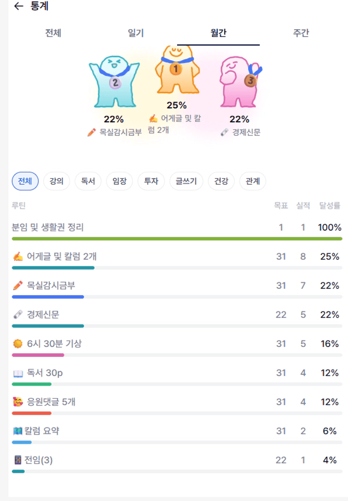This screenshot has width=348, height=501.
Task: Click the book icon beside 독서 30p
Action: click(18, 373)
